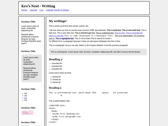Open the Home navigation link

pos(24,10)
